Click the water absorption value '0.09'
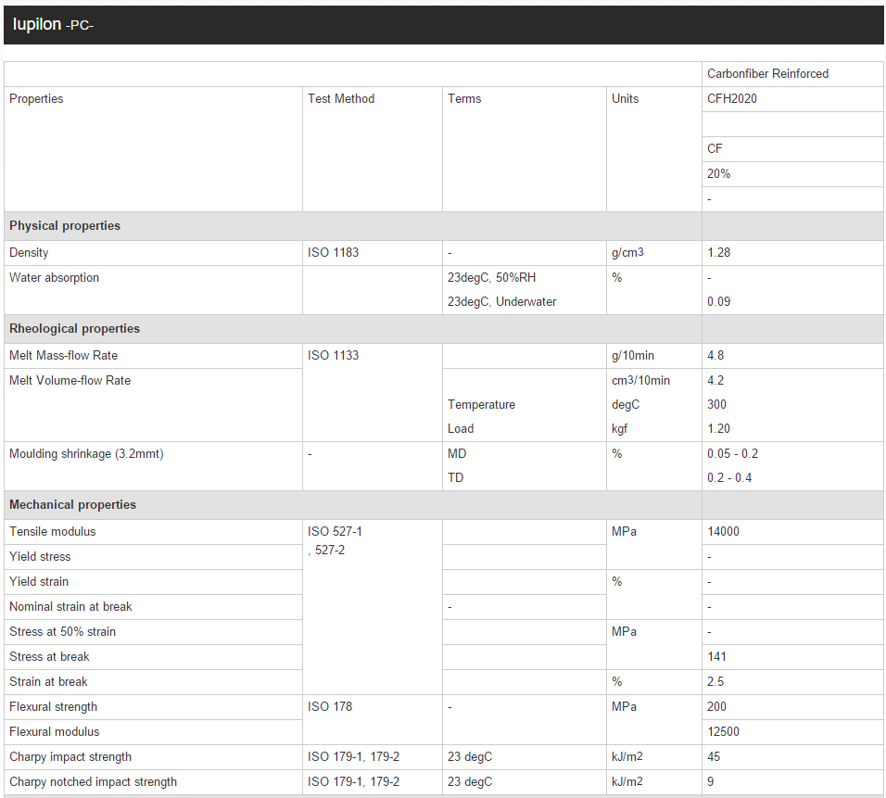886x798 pixels. (x=719, y=302)
